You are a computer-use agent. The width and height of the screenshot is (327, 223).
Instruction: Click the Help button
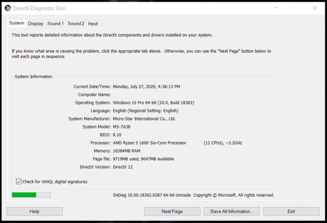pos(35,211)
